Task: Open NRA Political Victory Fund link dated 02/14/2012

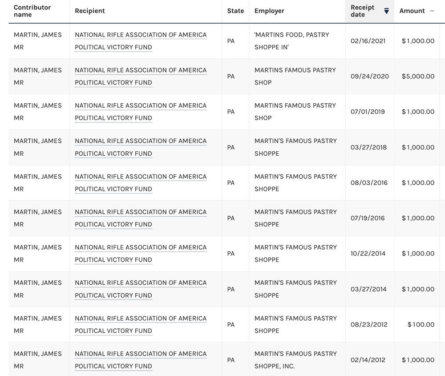Action: coord(141,360)
